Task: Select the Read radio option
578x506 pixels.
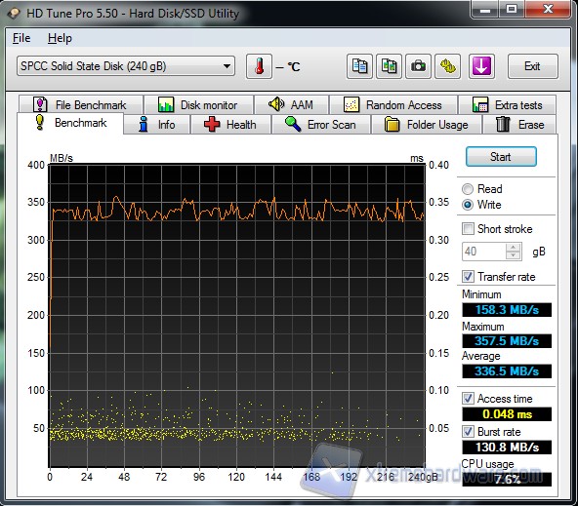Action: click(x=468, y=189)
